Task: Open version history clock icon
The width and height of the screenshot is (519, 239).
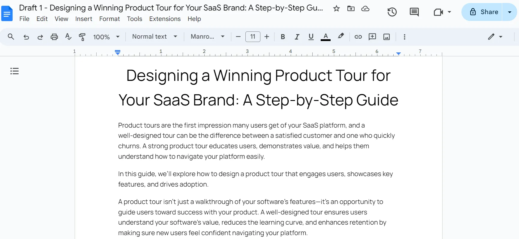Action: (392, 12)
